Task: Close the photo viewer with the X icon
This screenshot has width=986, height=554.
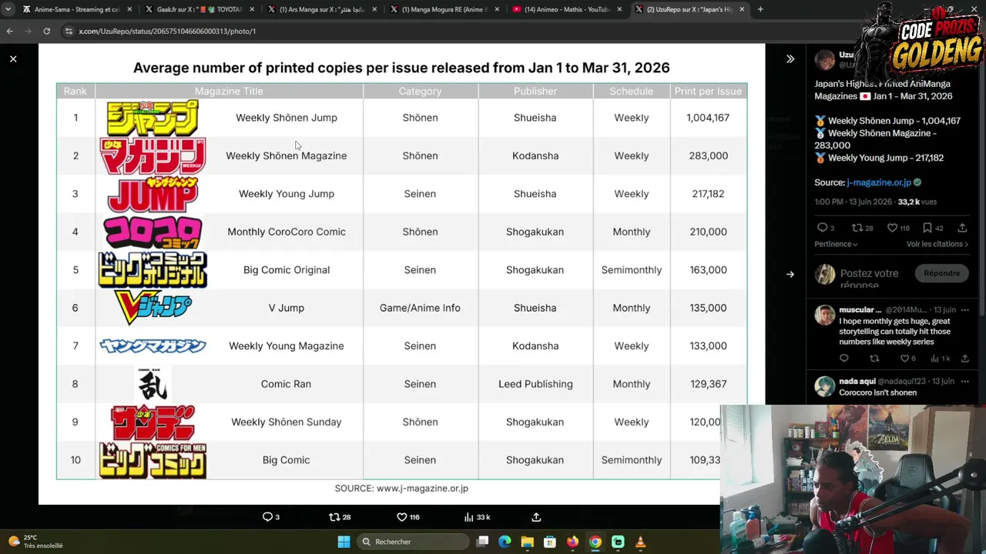Action: click(x=13, y=58)
